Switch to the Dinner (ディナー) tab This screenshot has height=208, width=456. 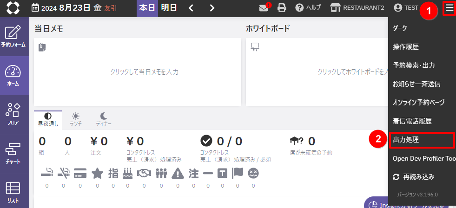tap(104, 119)
